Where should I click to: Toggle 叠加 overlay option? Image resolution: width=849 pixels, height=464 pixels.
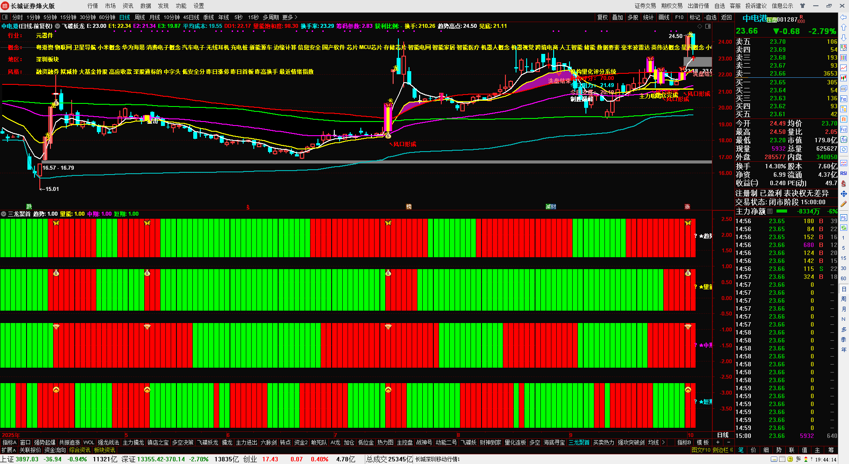point(617,17)
